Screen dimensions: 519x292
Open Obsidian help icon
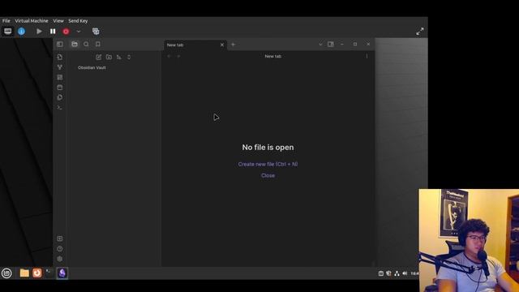(x=60, y=249)
